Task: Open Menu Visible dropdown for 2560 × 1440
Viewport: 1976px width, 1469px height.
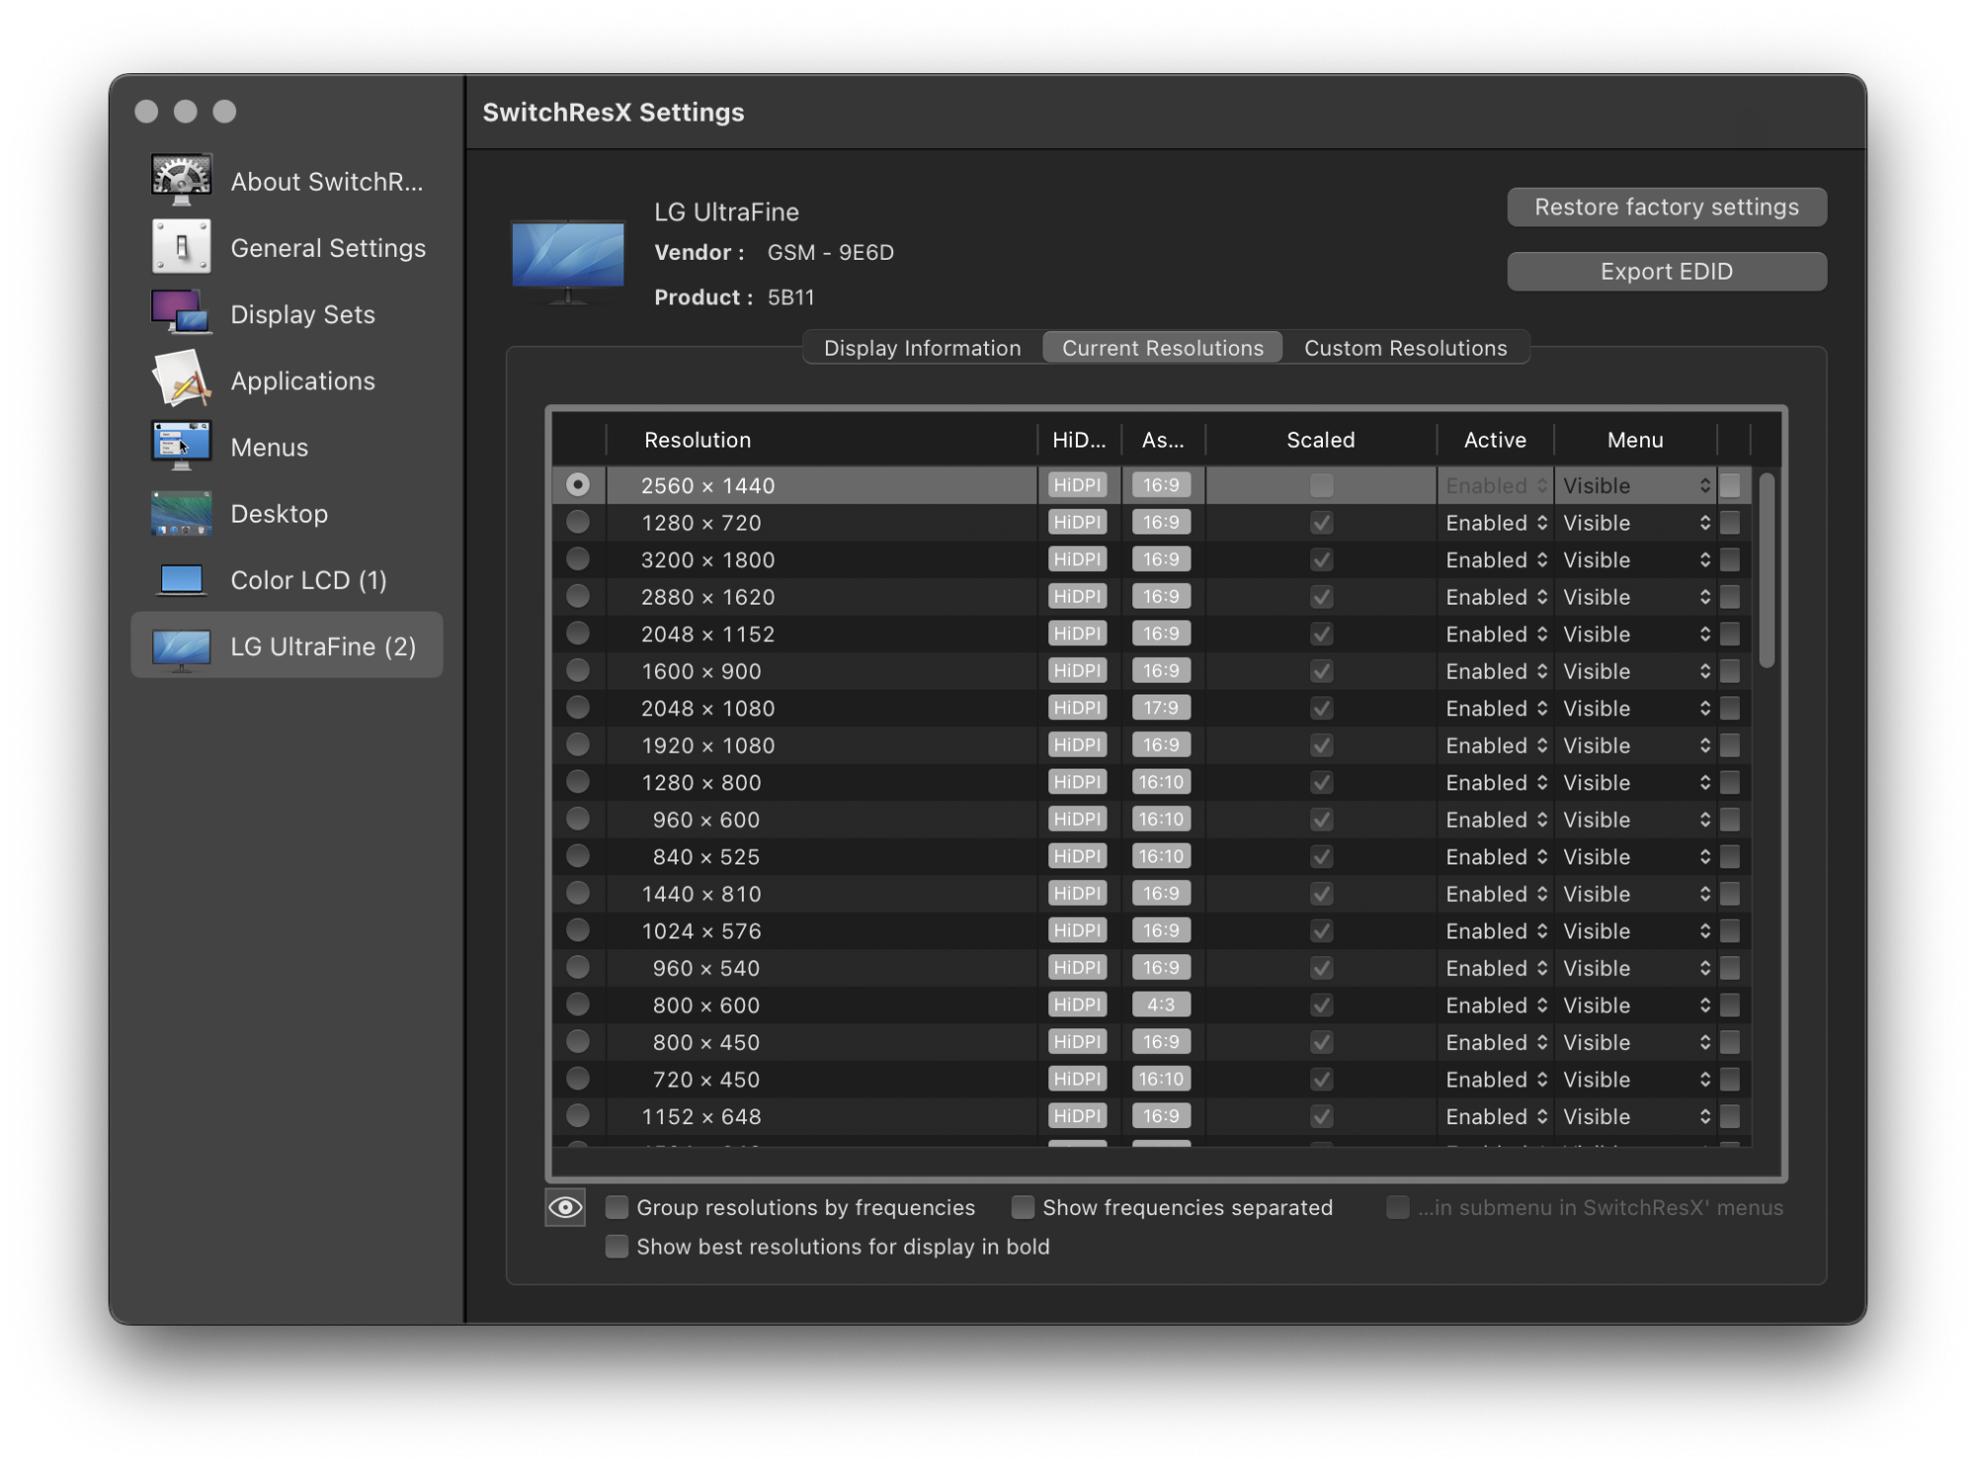Action: click(1636, 485)
